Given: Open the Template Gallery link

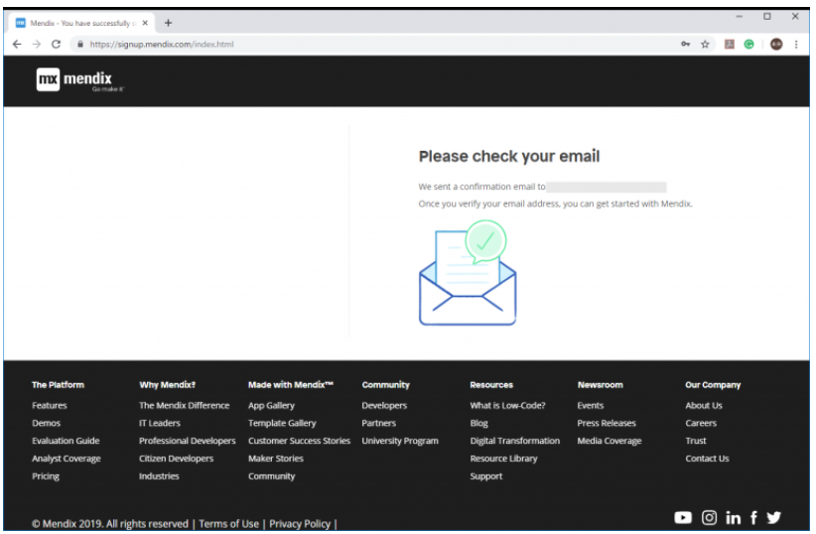Looking at the screenshot, I should coord(282,423).
